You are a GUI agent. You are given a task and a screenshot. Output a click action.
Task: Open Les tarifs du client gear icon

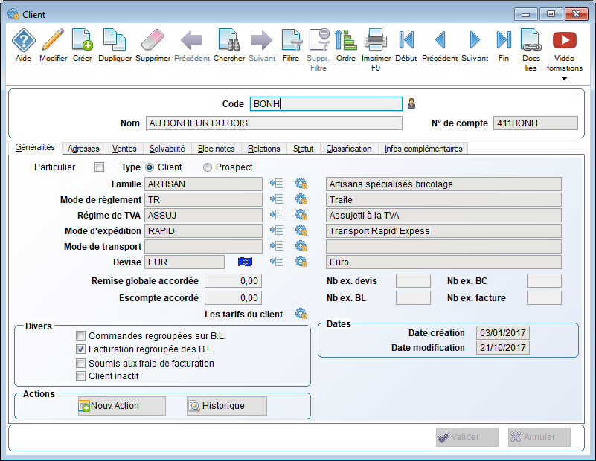[x=301, y=314]
